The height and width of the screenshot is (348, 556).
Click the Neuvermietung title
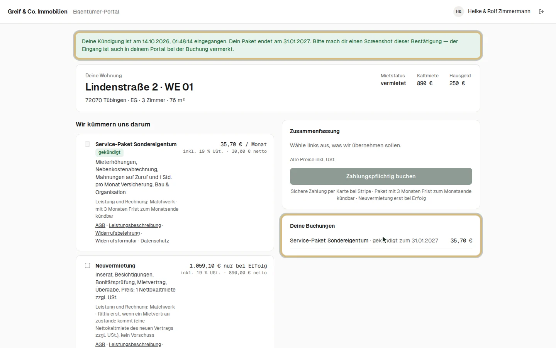115,266
